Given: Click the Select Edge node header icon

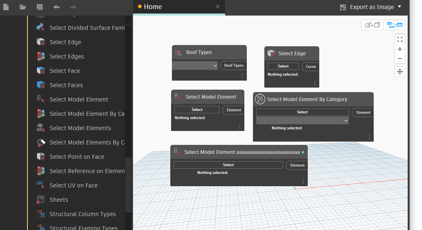Looking at the screenshot, I should tap(271, 53).
